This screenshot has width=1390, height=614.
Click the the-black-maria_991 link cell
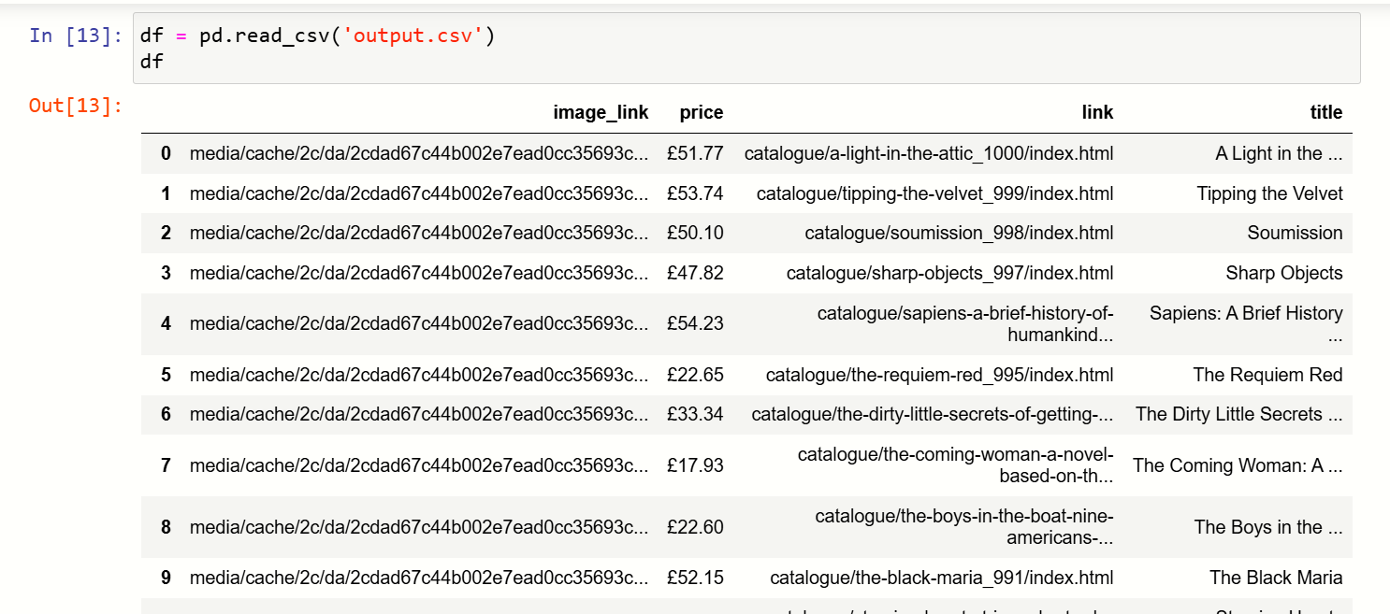[x=942, y=578]
